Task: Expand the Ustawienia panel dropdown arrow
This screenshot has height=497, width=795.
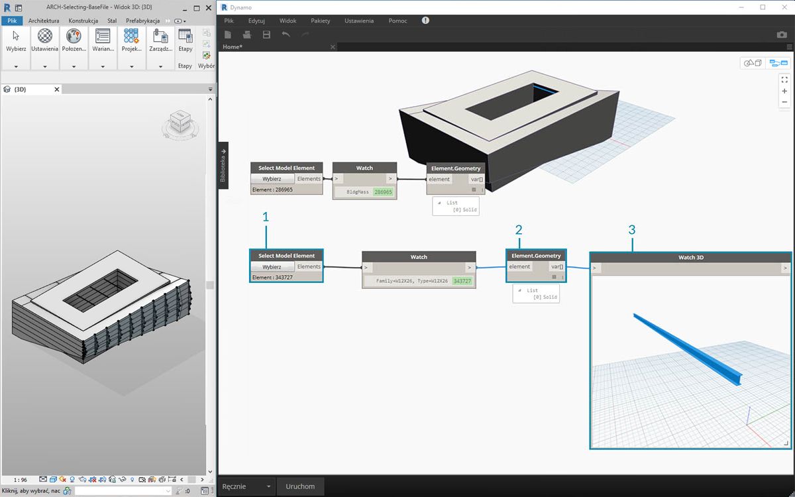Action: click(x=45, y=66)
